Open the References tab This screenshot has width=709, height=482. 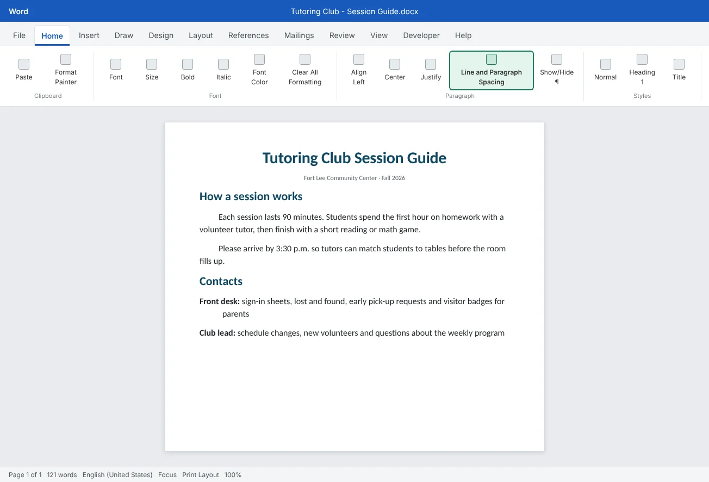point(248,35)
